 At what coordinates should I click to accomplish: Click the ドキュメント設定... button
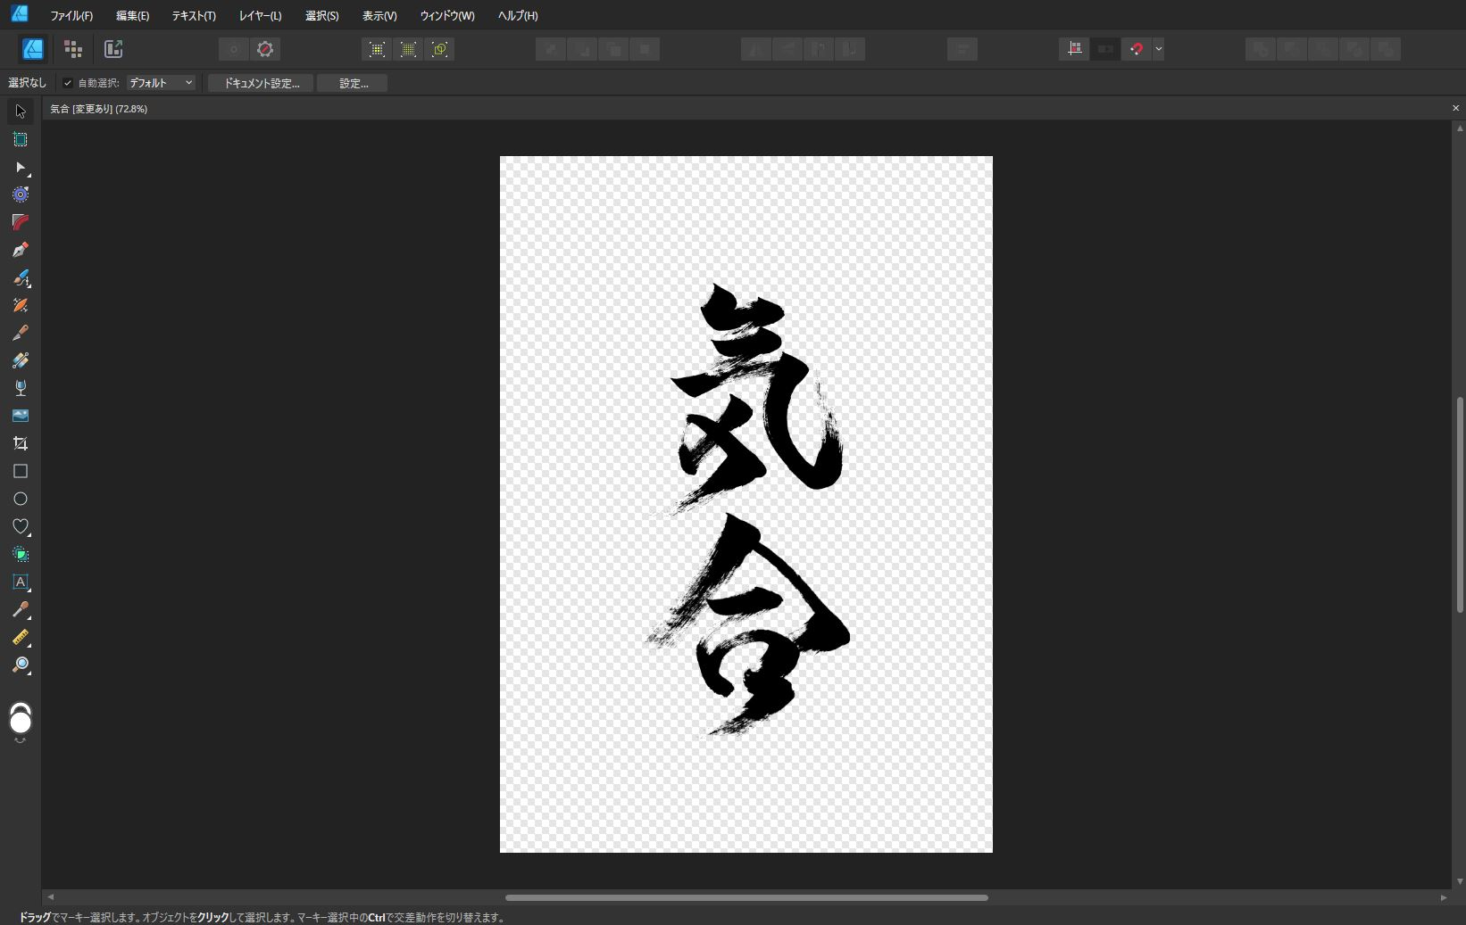261,83
